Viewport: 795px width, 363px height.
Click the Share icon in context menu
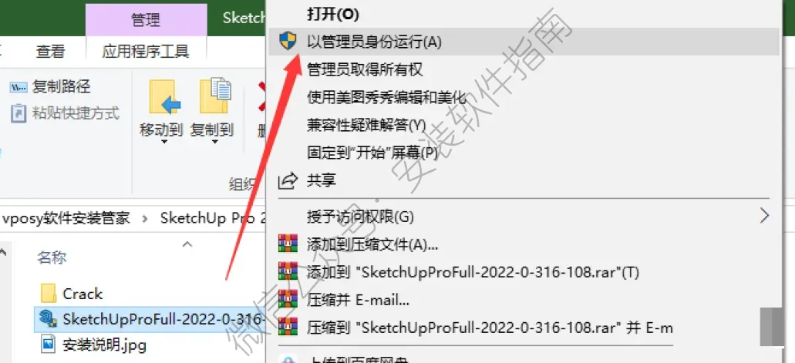(288, 180)
